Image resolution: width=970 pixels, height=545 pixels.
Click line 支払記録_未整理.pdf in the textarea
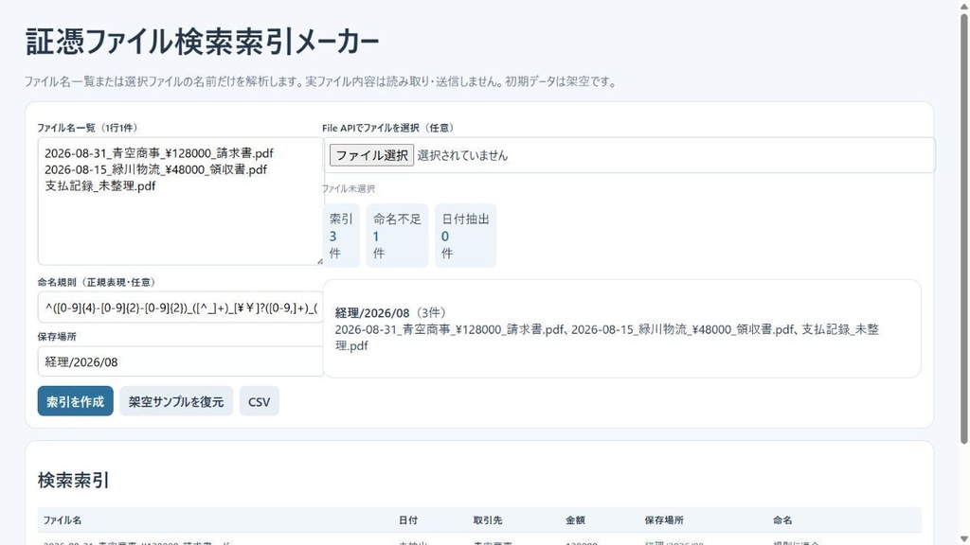tap(100, 185)
